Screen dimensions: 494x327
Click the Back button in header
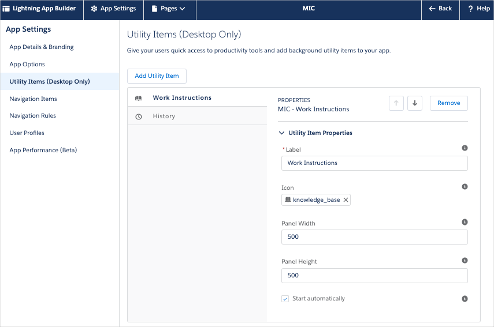click(x=440, y=9)
